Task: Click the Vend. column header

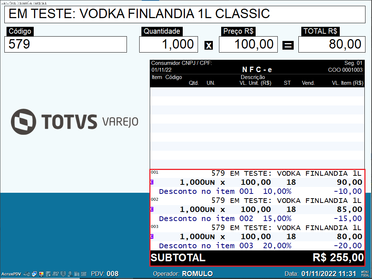Action: pyautogui.click(x=308, y=83)
